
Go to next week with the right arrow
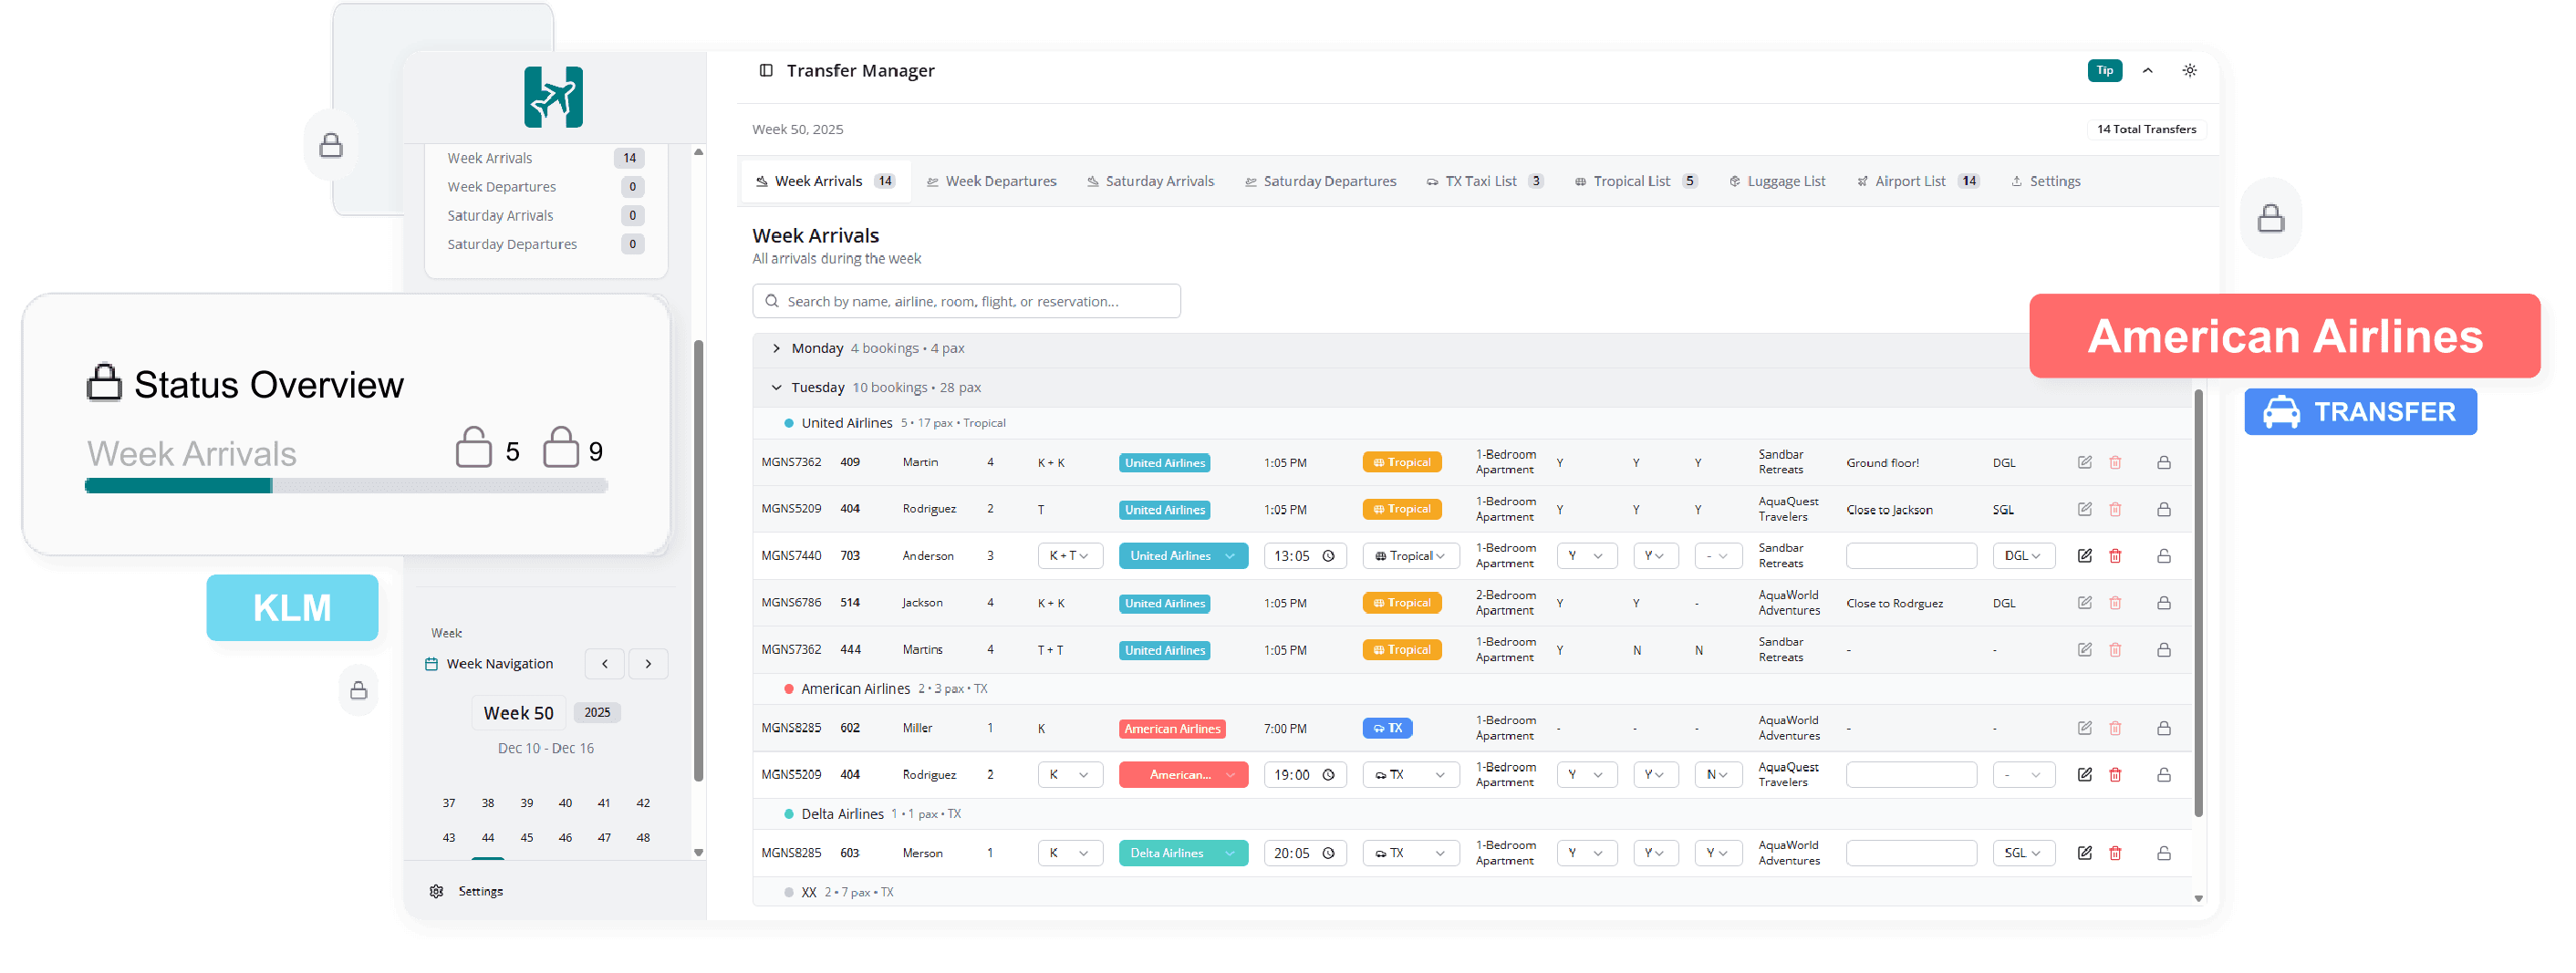648,663
